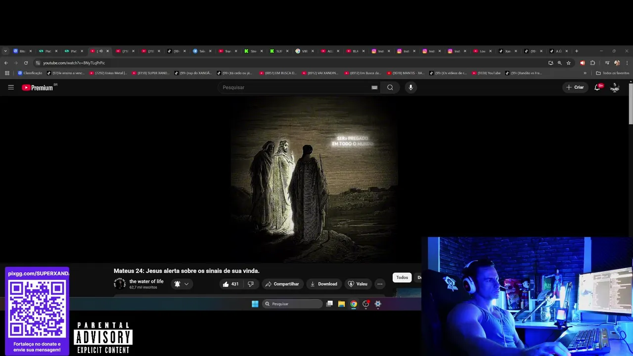Open Chrome profile avatar
The width and height of the screenshot is (633, 356).
coord(617,63)
